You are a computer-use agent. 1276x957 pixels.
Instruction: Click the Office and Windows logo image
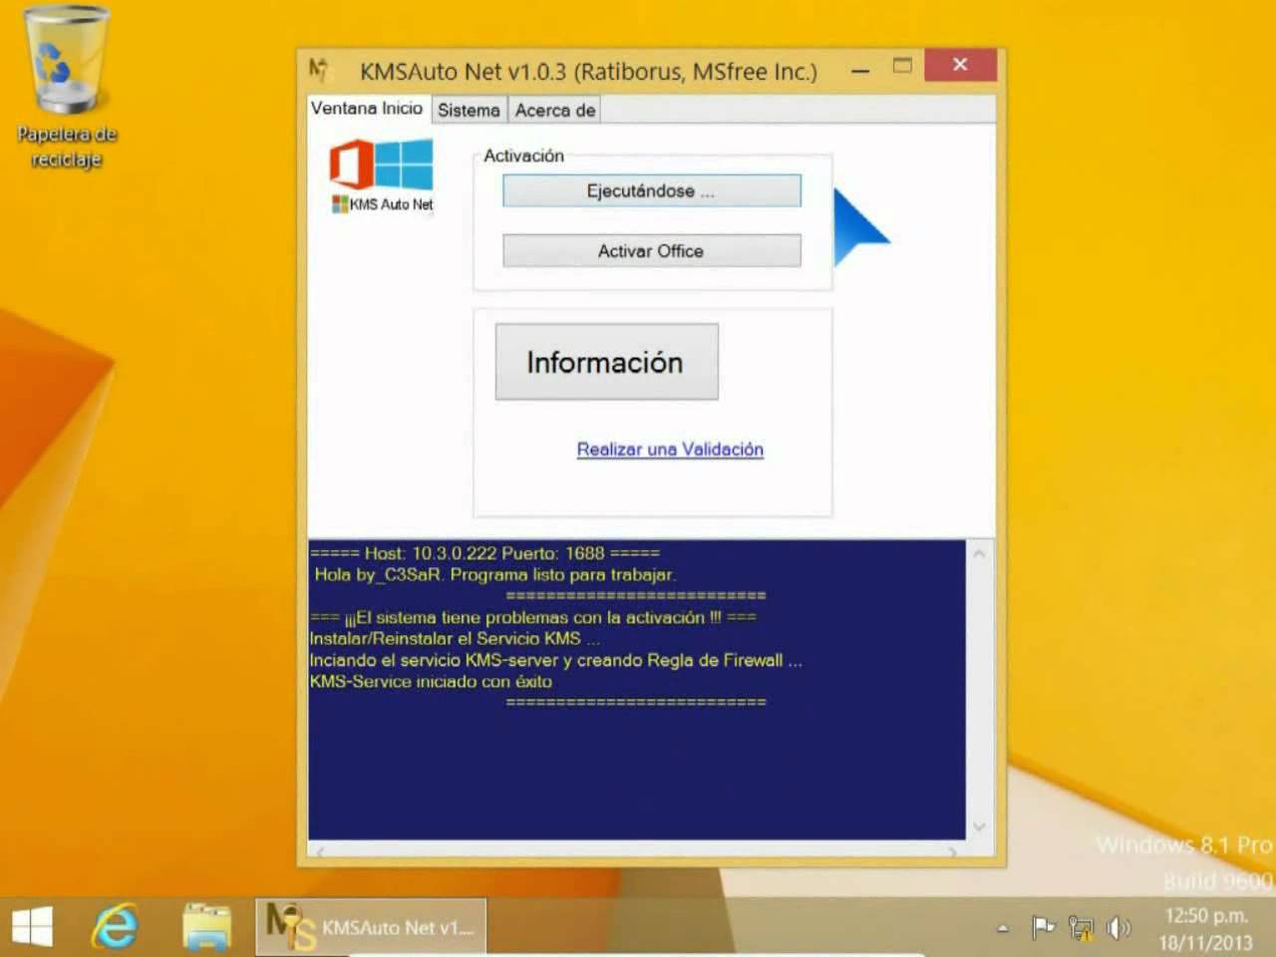click(381, 164)
